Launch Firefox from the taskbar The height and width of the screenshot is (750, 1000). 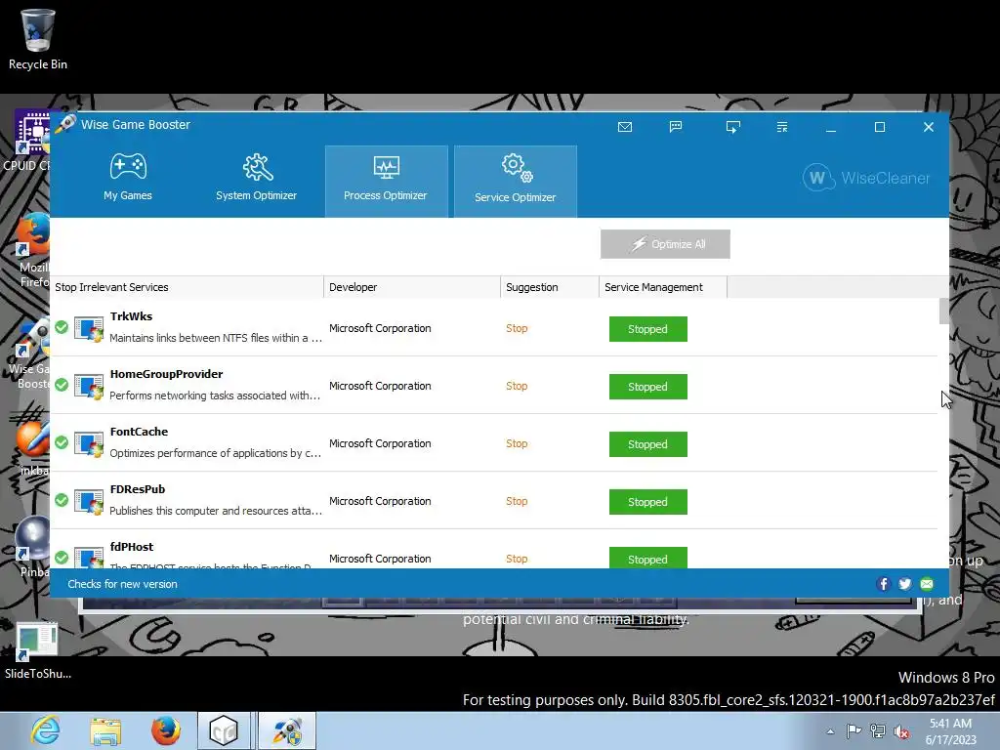[166, 730]
